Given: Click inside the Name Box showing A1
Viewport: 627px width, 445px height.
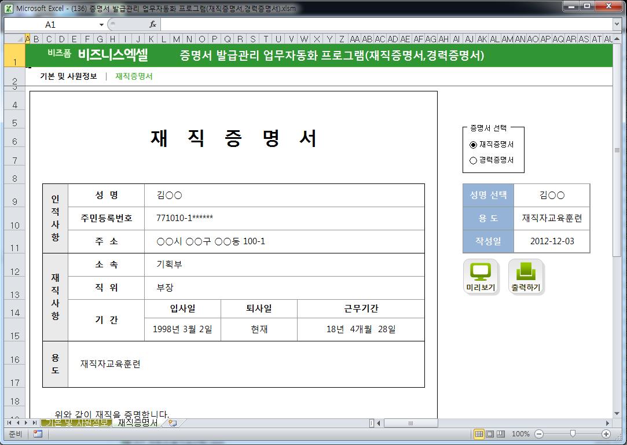Looking at the screenshot, I should click(51, 25).
